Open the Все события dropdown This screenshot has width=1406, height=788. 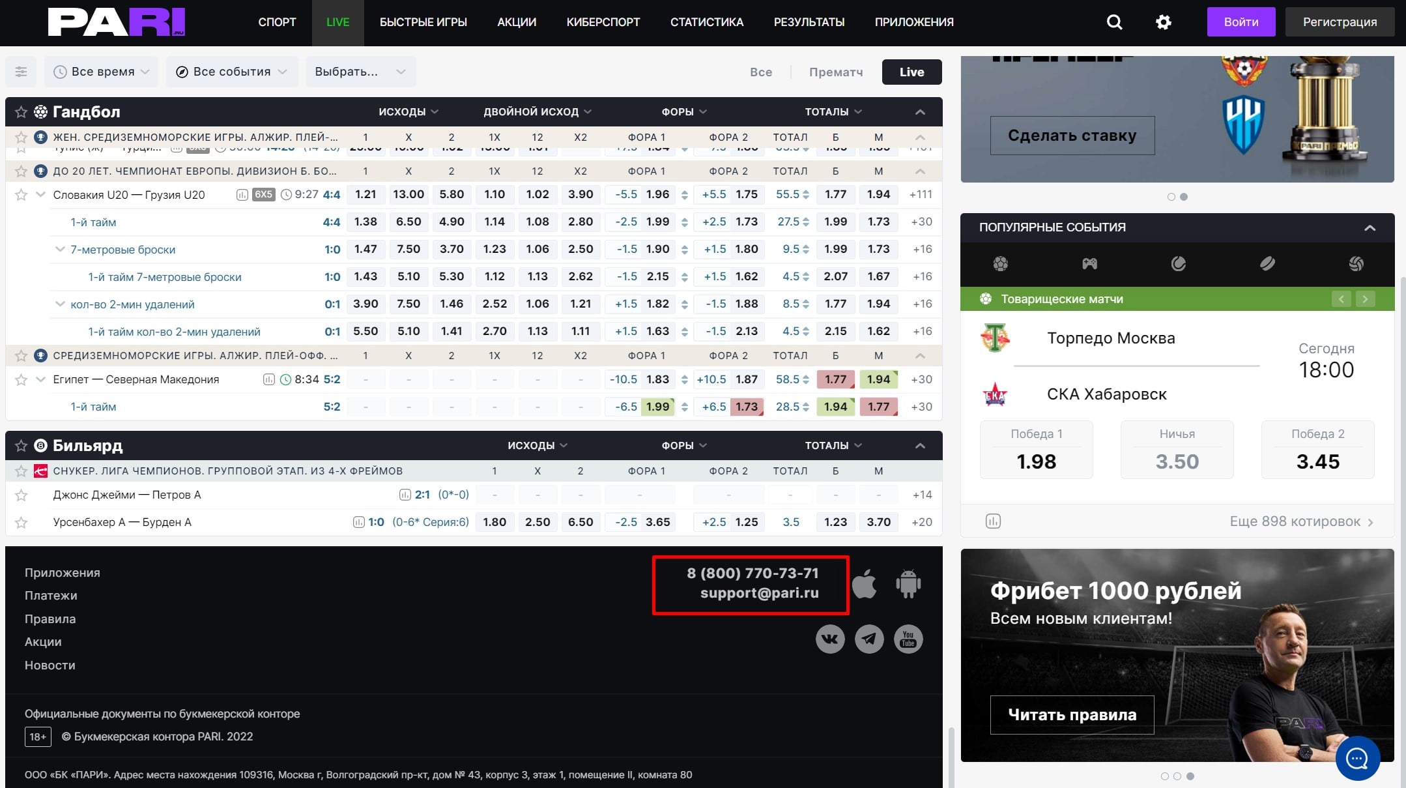[231, 72]
